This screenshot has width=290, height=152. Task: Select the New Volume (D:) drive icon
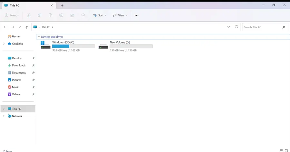coord(103,46)
